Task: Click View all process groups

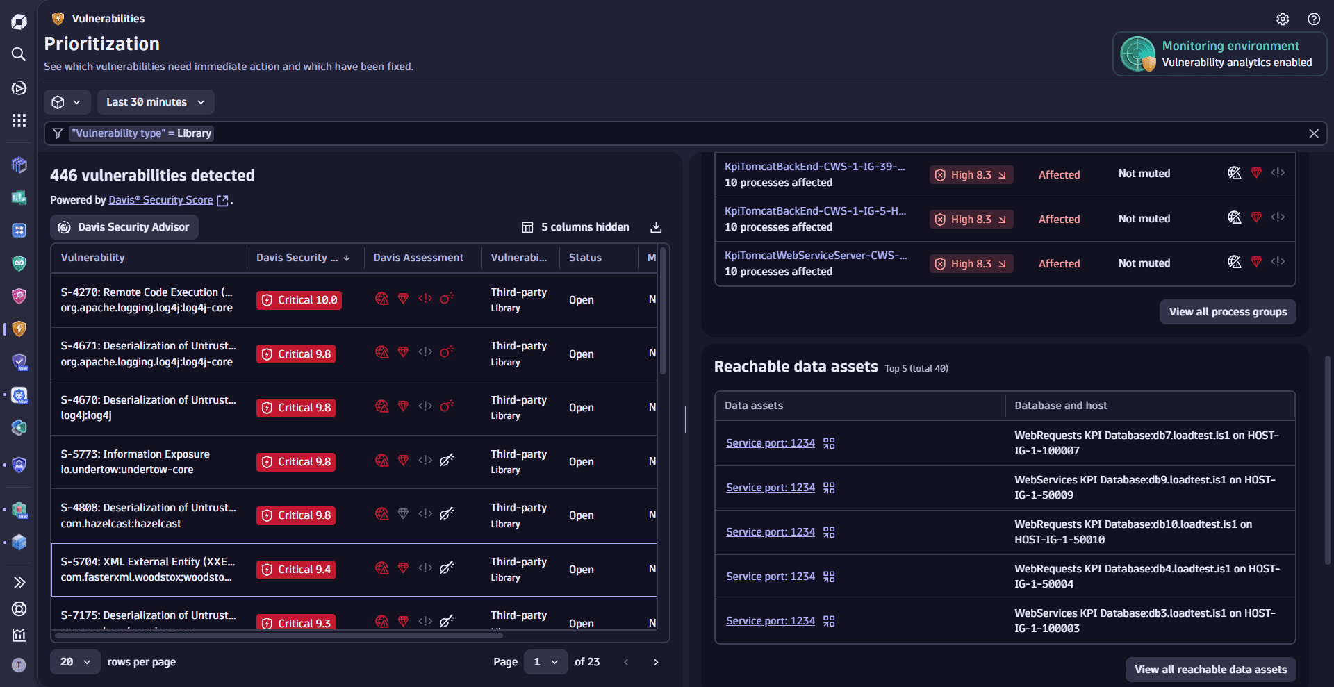Action: pyautogui.click(x=1228, y=312)
